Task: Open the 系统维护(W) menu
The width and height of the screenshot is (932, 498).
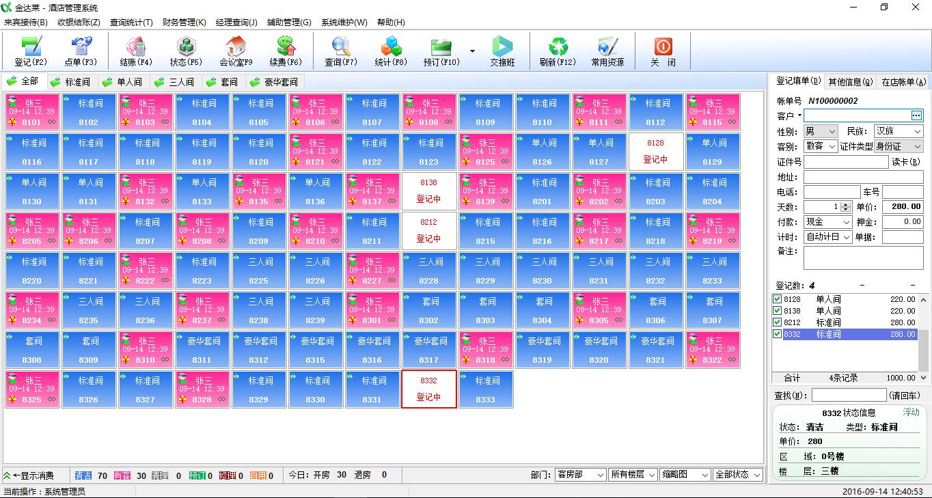Action: [x=344, y=23]
